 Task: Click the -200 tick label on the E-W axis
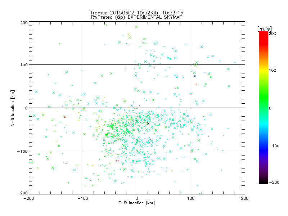pyautogui.click(x=29, y=198)
